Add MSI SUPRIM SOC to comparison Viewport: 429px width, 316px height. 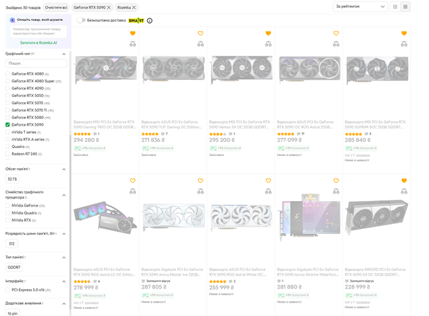[404, 44]
